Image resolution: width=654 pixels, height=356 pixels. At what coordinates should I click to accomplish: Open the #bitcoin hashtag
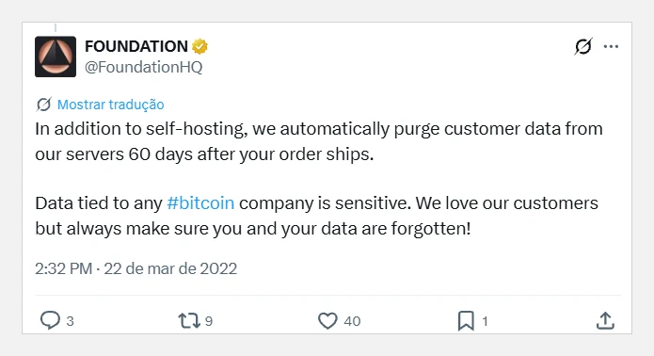pyautogui.click(x=200, y=203)
